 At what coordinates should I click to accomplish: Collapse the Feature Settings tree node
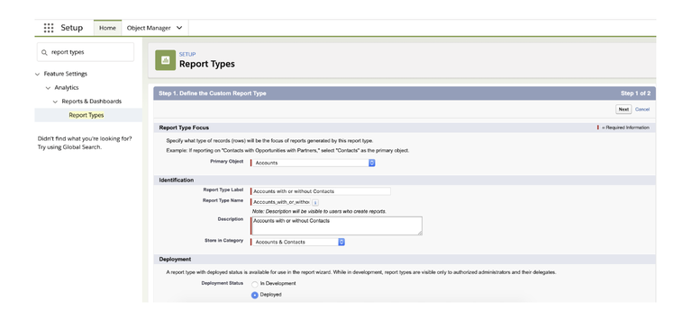coord(37,74)
